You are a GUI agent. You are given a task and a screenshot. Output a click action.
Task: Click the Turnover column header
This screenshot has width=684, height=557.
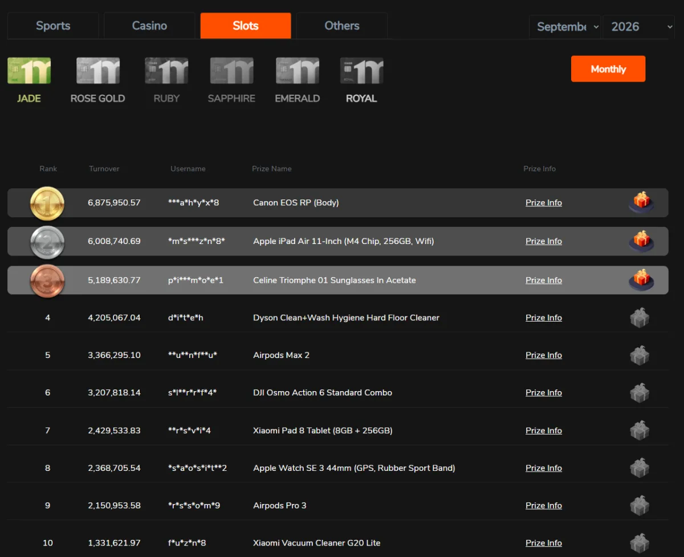point(104,169)
